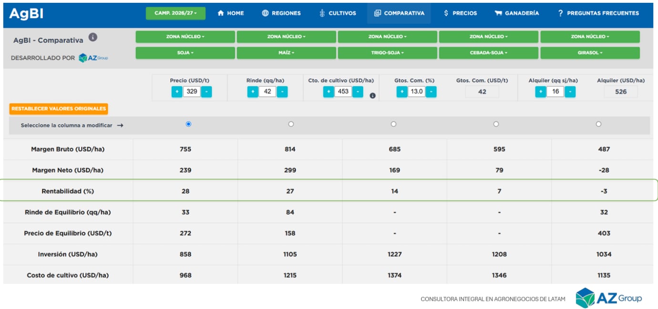Click the AZ Group logo under Desarrollado por

coord(93,58)
